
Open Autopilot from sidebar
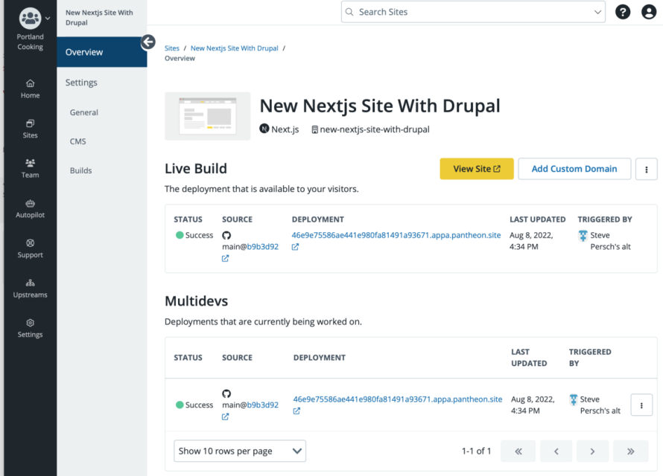click(x=30, y=209)
